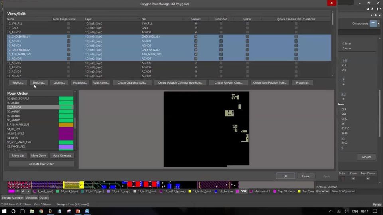Screen dimensions: 383x215
Task: Toggle Shelved checkbox for 10_GND_SIGNAL1
Action: tap(195, 37)
